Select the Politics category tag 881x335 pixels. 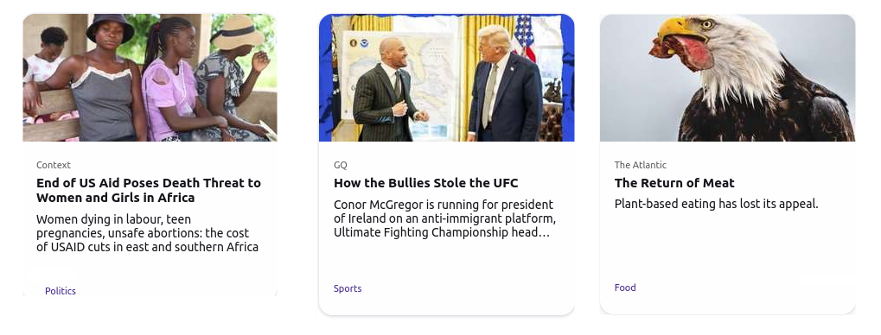61,291
